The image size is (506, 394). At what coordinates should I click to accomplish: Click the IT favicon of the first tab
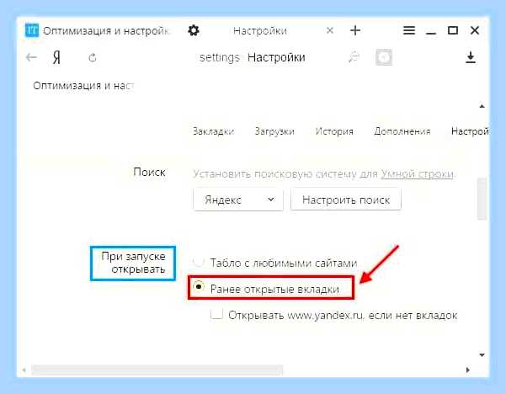coord(32,30)
